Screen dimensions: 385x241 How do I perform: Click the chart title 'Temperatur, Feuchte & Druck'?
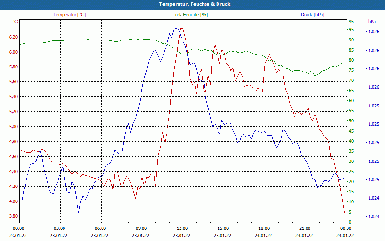point(194,4)
